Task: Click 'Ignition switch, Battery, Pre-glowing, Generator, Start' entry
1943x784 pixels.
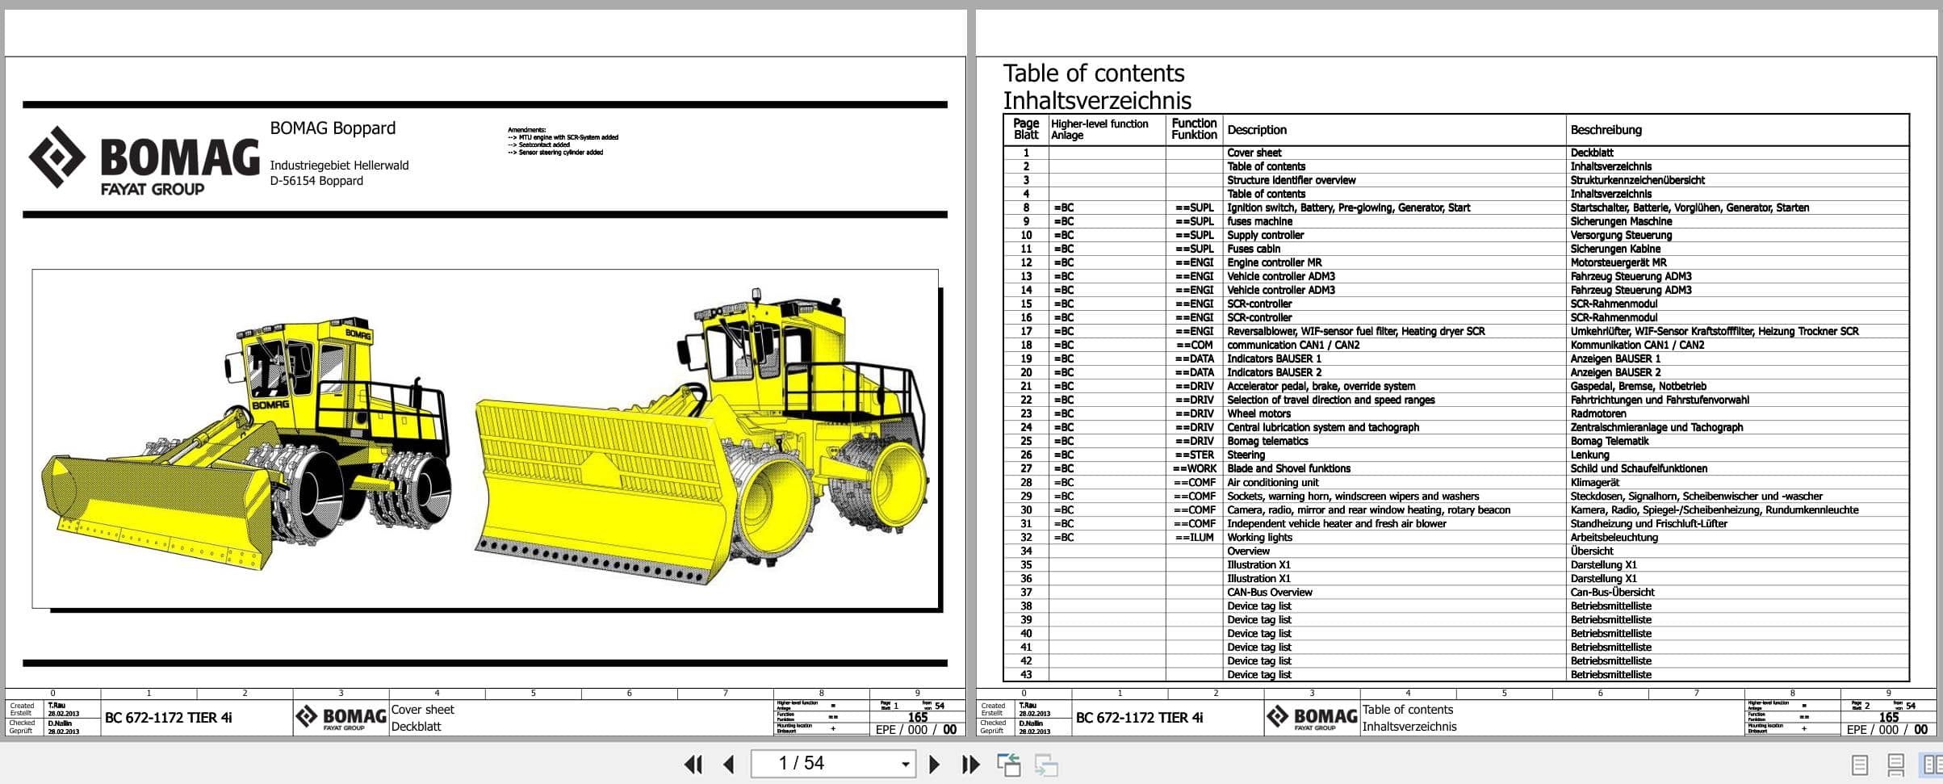Action: click(x=1348, y=208)
